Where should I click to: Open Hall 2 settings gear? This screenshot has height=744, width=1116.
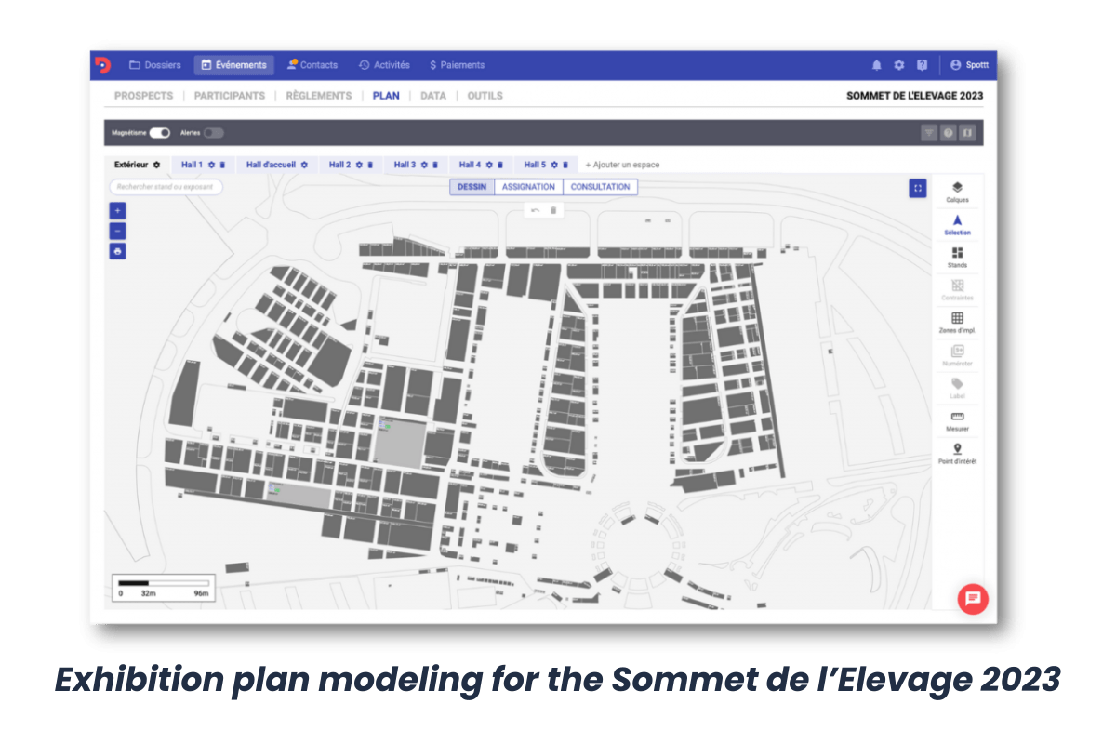[359, 165]
